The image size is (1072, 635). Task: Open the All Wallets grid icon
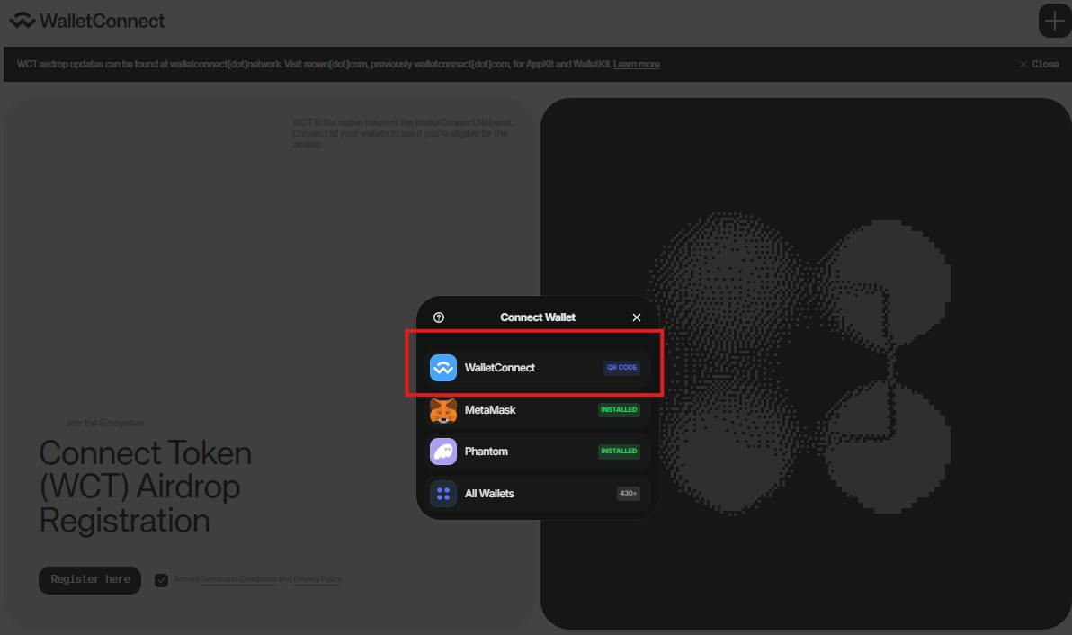443,494
